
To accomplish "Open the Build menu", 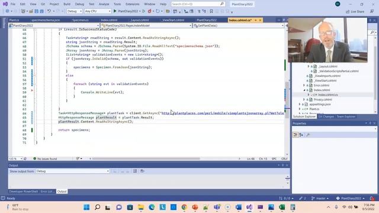I will 67,4.
